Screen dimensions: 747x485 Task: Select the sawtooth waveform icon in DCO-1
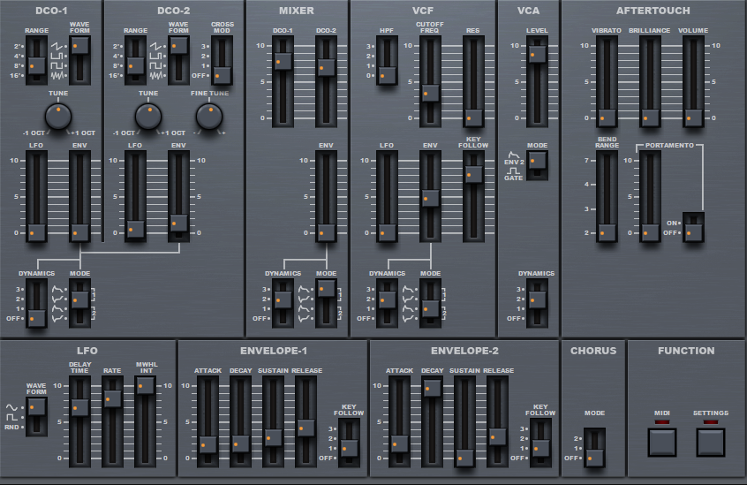tap(57, 46)
